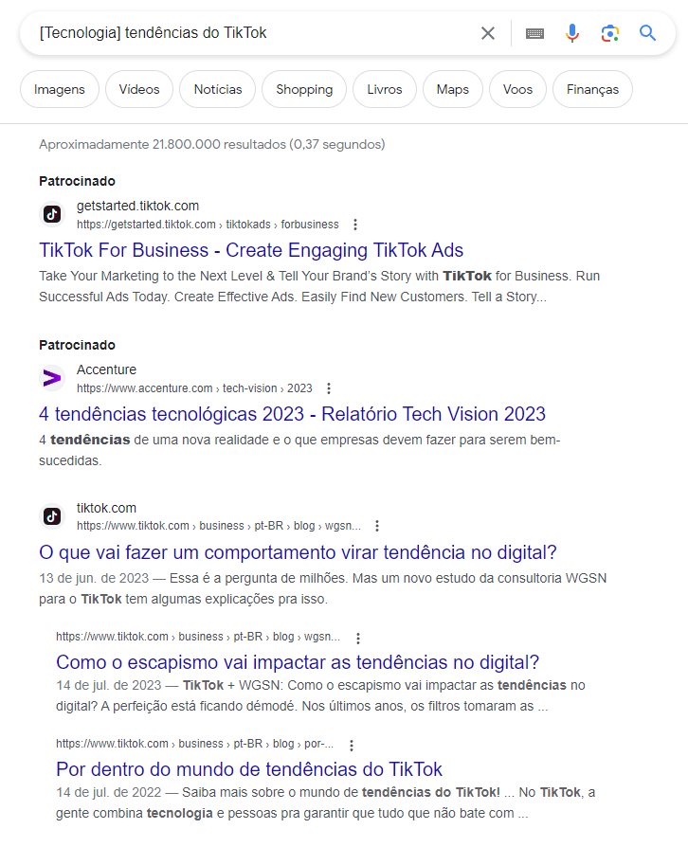Open three-dot options for tiktok.com WGSN result
Image resolution: width=688 pixels, height=847 pixels.
pos(377,526)
